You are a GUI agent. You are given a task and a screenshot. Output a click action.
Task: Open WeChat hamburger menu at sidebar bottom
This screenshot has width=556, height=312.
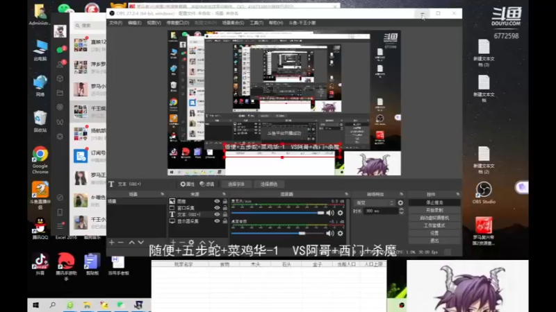coord(60,226)
